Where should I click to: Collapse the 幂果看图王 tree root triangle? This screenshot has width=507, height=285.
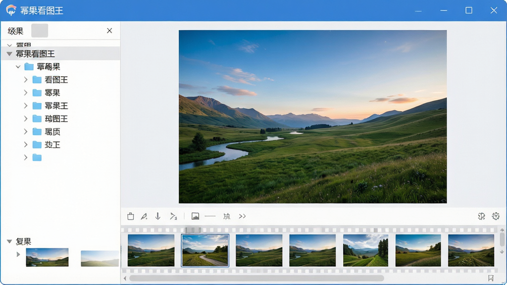[9, 53]
